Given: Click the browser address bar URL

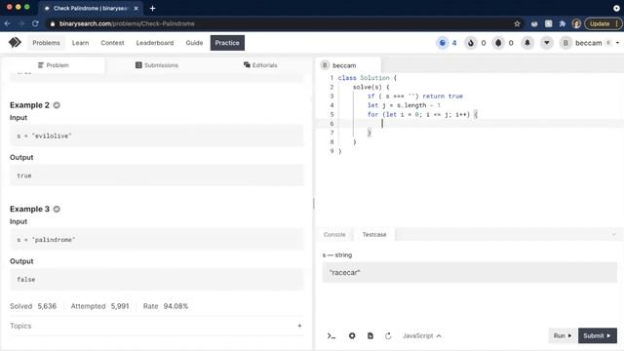Looking at the screenshot, I should click(127, 23).
